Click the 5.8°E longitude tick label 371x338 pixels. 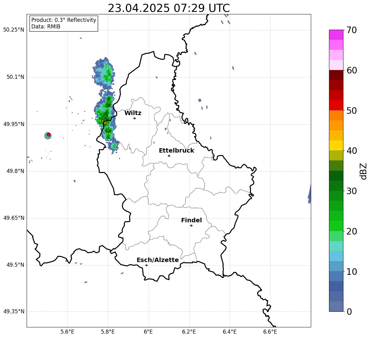pos(108,332)
